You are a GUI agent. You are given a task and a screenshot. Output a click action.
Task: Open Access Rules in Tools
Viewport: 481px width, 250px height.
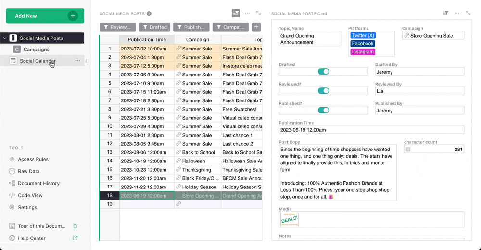[x=33, y=159]
